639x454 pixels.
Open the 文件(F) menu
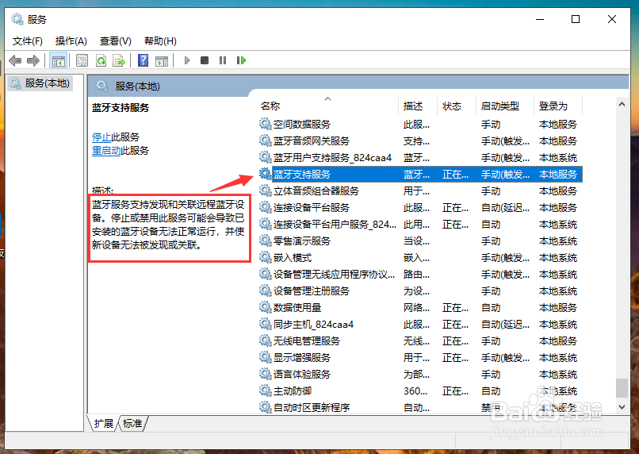(x=27, y=41)
